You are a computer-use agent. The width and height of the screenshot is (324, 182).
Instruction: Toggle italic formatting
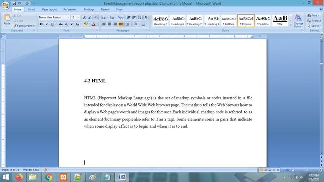coord(47,24)
